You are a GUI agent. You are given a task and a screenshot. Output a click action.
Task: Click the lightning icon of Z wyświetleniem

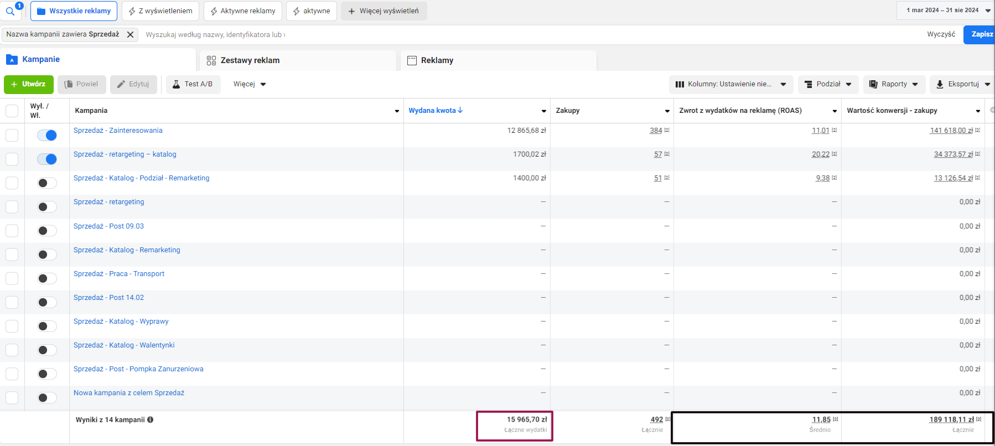click(x=132, y=11)
